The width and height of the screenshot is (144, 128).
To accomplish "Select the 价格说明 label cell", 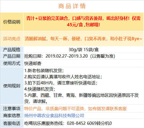I will [12, 22].
